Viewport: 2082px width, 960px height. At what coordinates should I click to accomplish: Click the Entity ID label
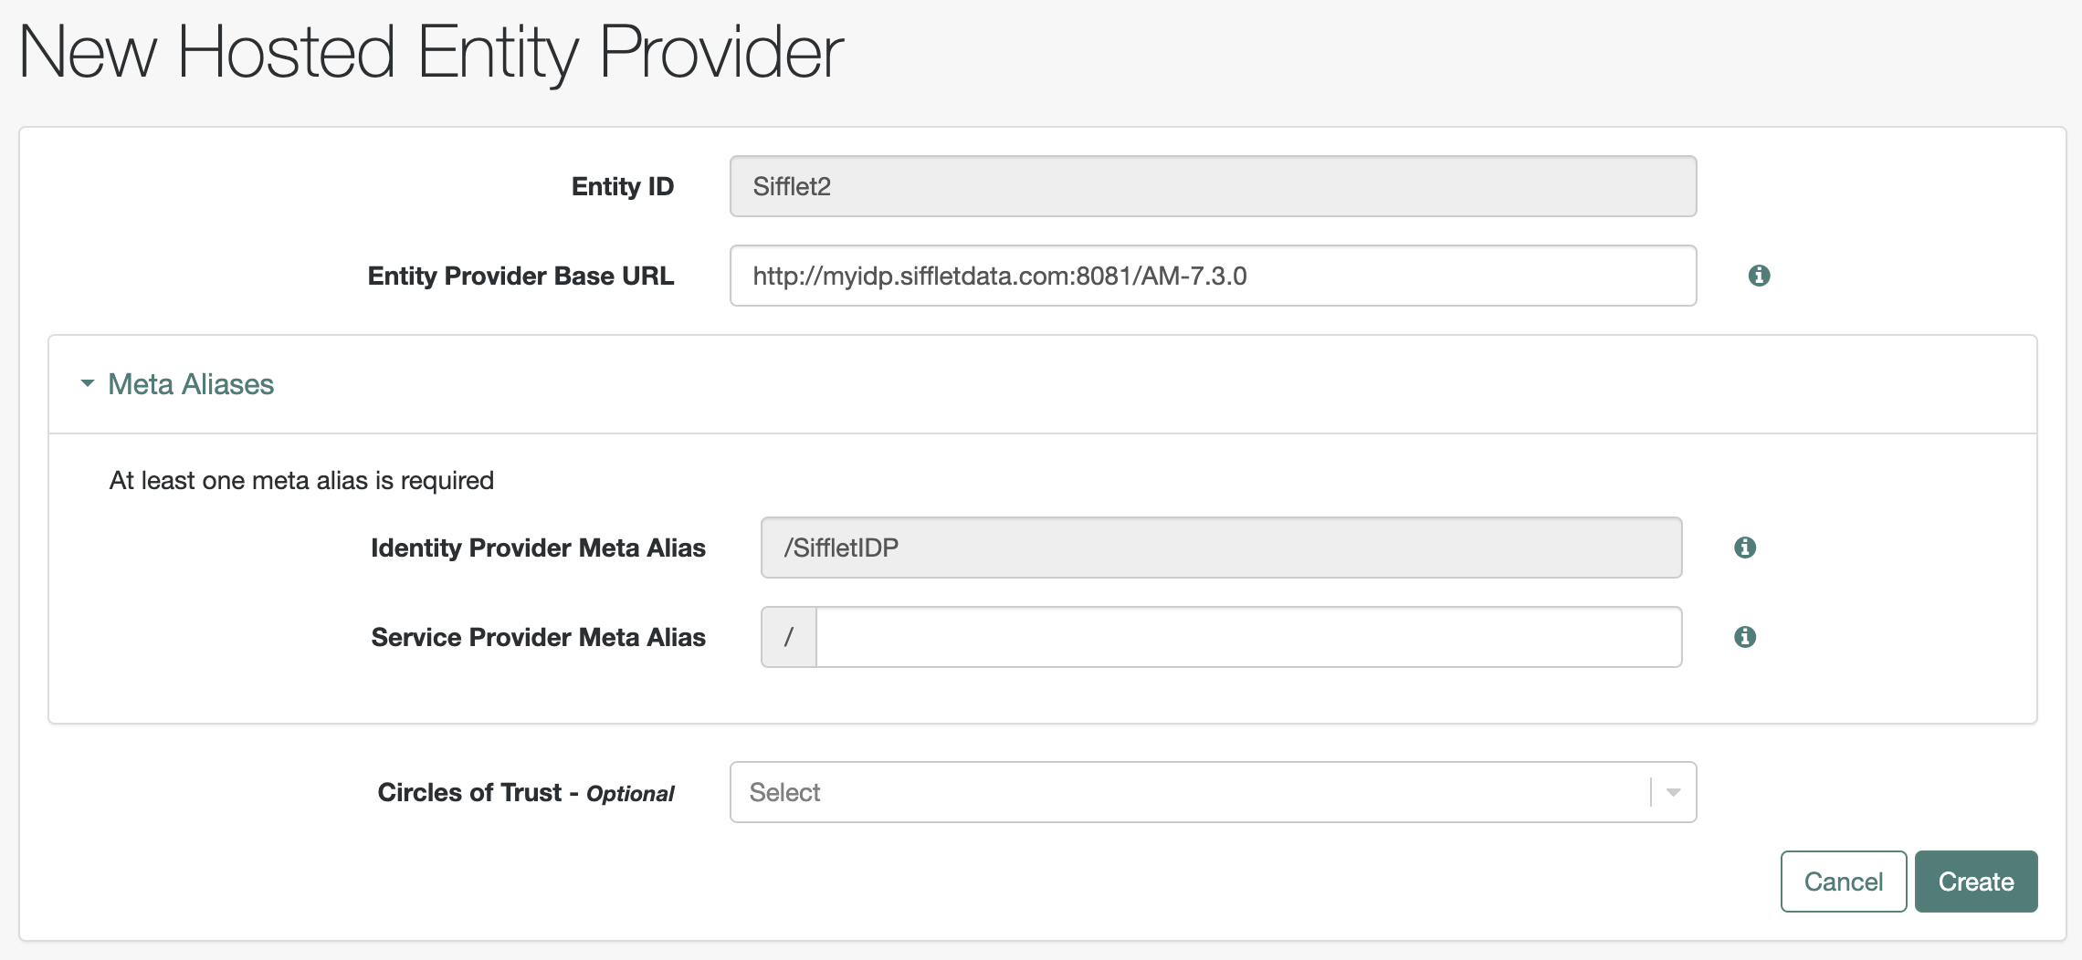pyautogui.click(x=623, y=186)
